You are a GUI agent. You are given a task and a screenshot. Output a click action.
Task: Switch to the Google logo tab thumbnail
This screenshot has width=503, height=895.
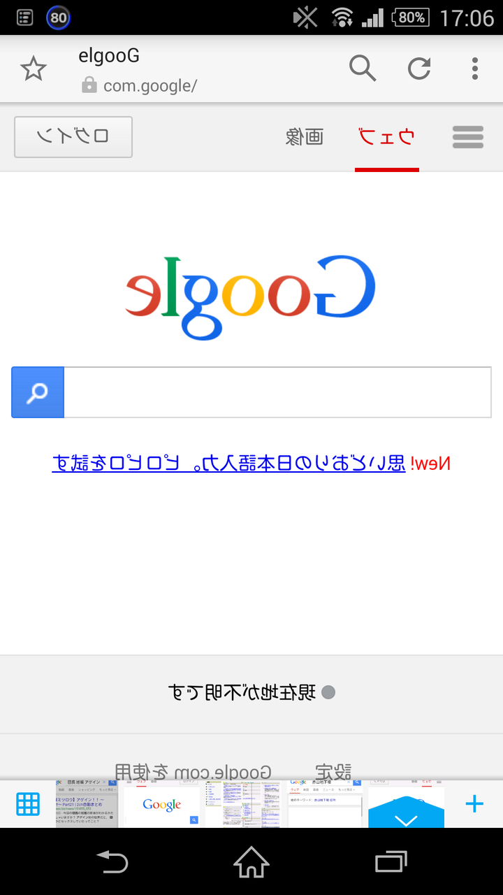point(162,805)
